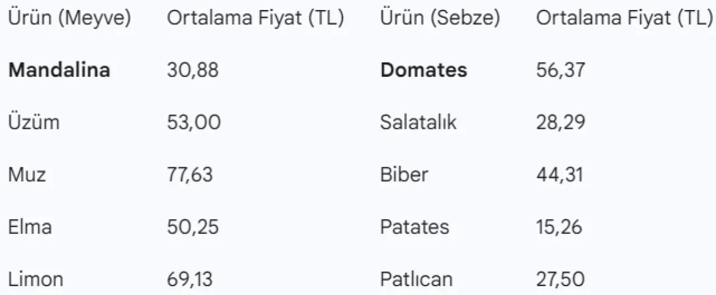The height and width of the screenshot is (295, 716).
Task: Select the Patates cell
Action: tap(414, 227)
